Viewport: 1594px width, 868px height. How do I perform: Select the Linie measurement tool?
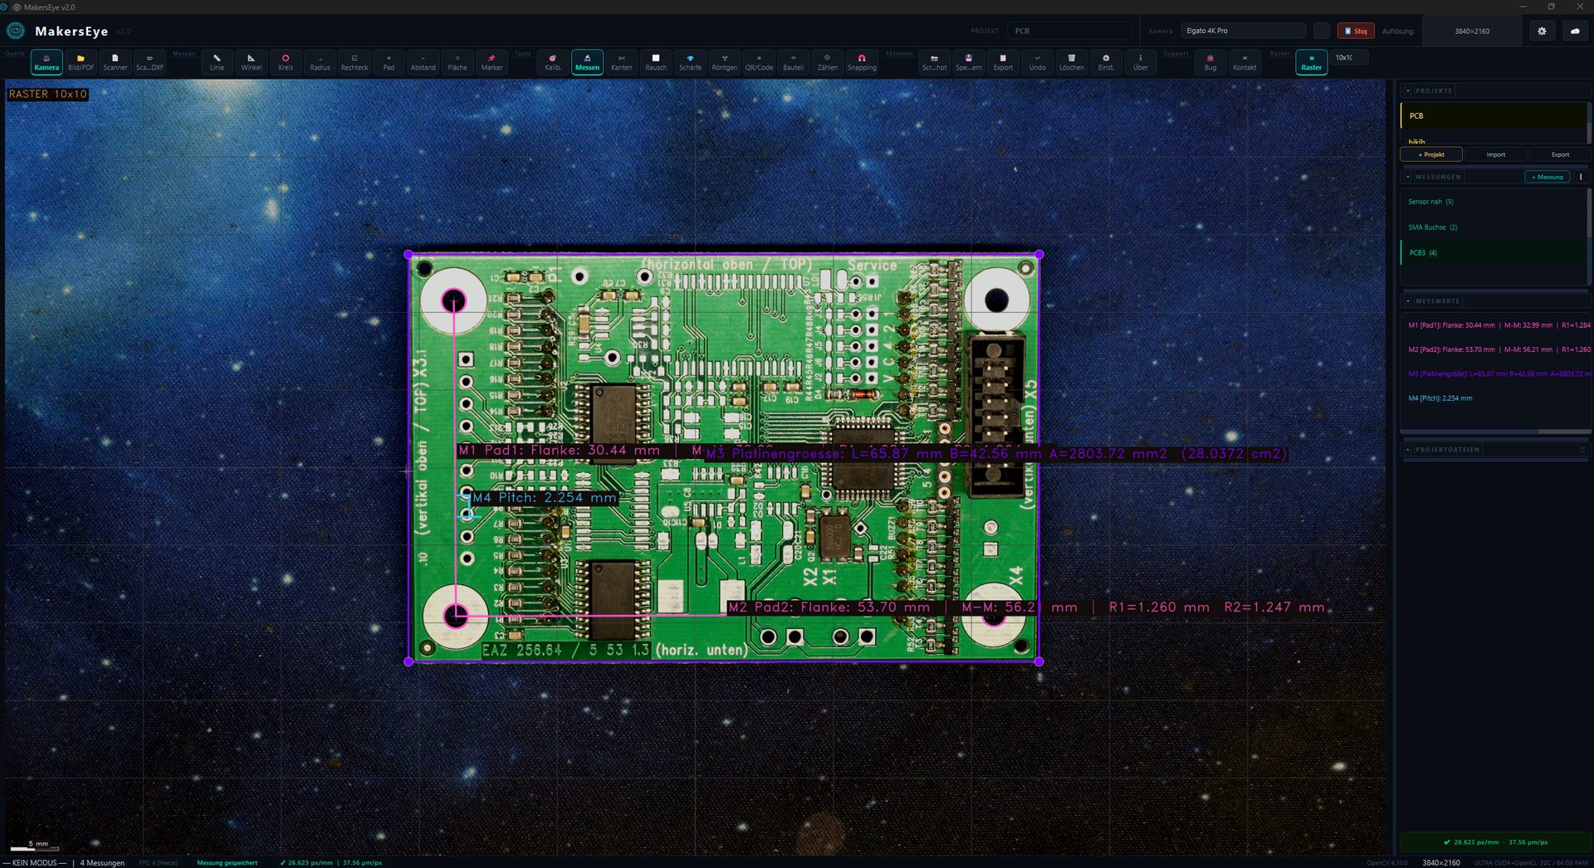coord(217,61)
